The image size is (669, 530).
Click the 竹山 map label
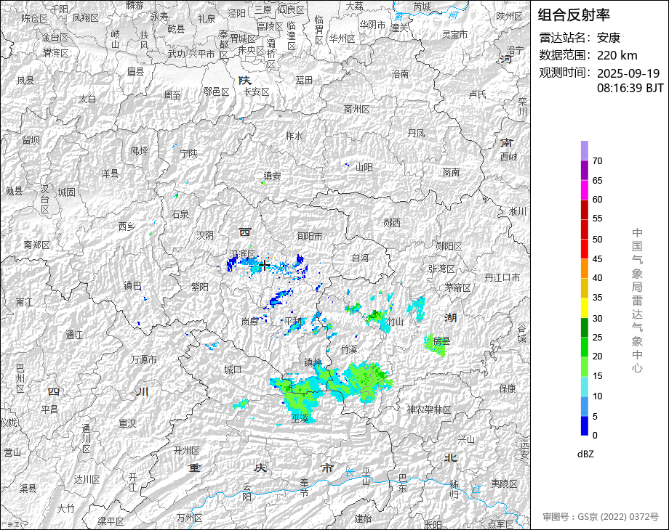395,322
